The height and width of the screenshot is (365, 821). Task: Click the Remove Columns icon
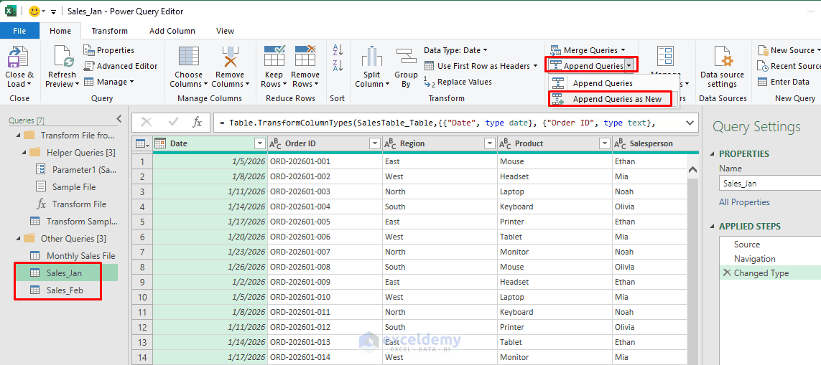[x=229, y=57]
